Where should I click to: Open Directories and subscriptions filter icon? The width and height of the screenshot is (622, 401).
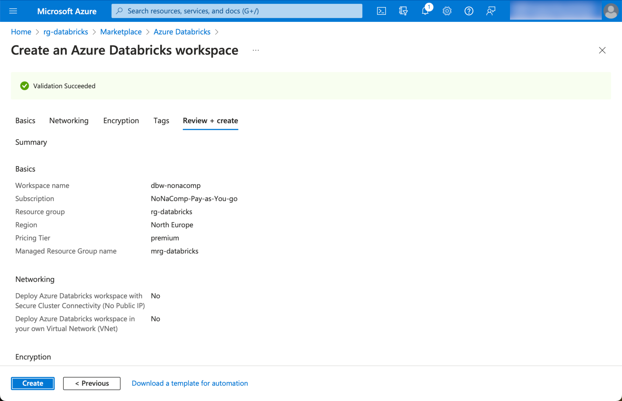pos(403,11)
